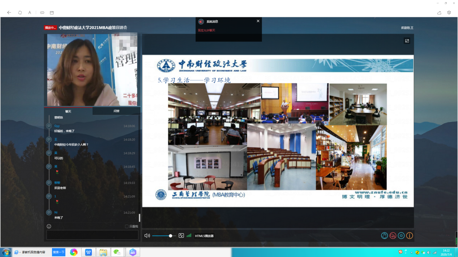The height and width of the screenshot is (257, 458).
Task: Click the browser refresh icon
Action: 20,13
